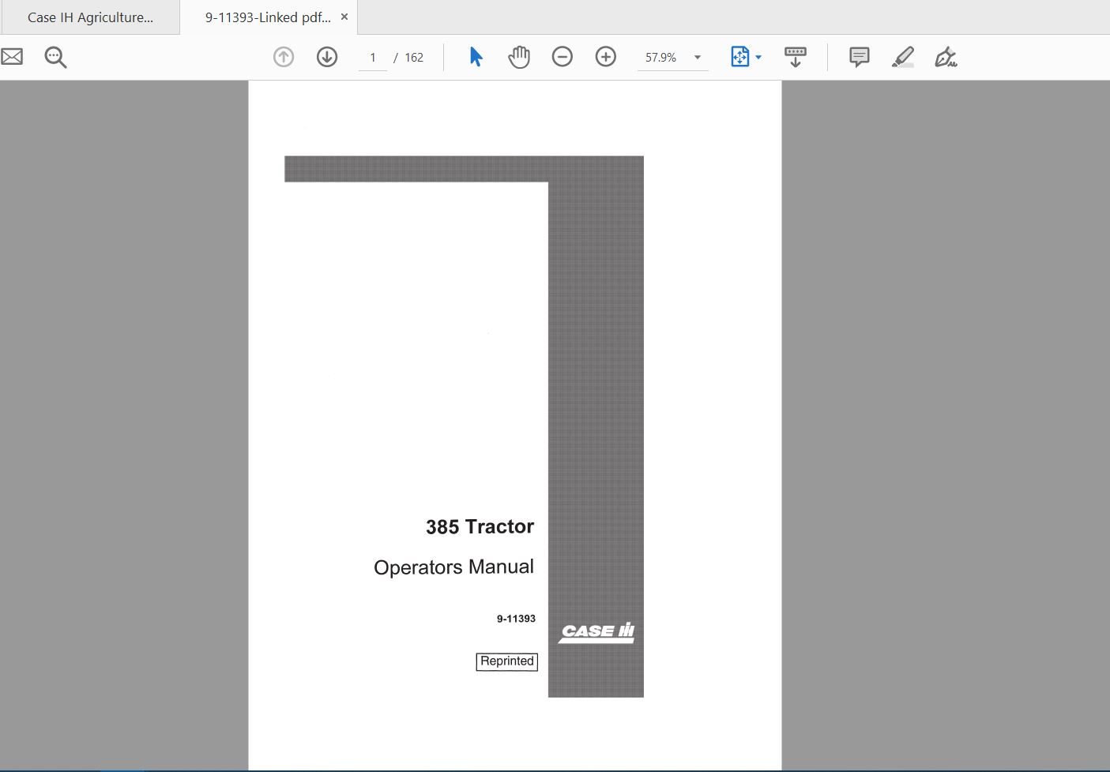The height and width of the screenshot is (772, 1110).
Task: Select the 9-11393-Linked pdf tab
Action: (268, 17)
